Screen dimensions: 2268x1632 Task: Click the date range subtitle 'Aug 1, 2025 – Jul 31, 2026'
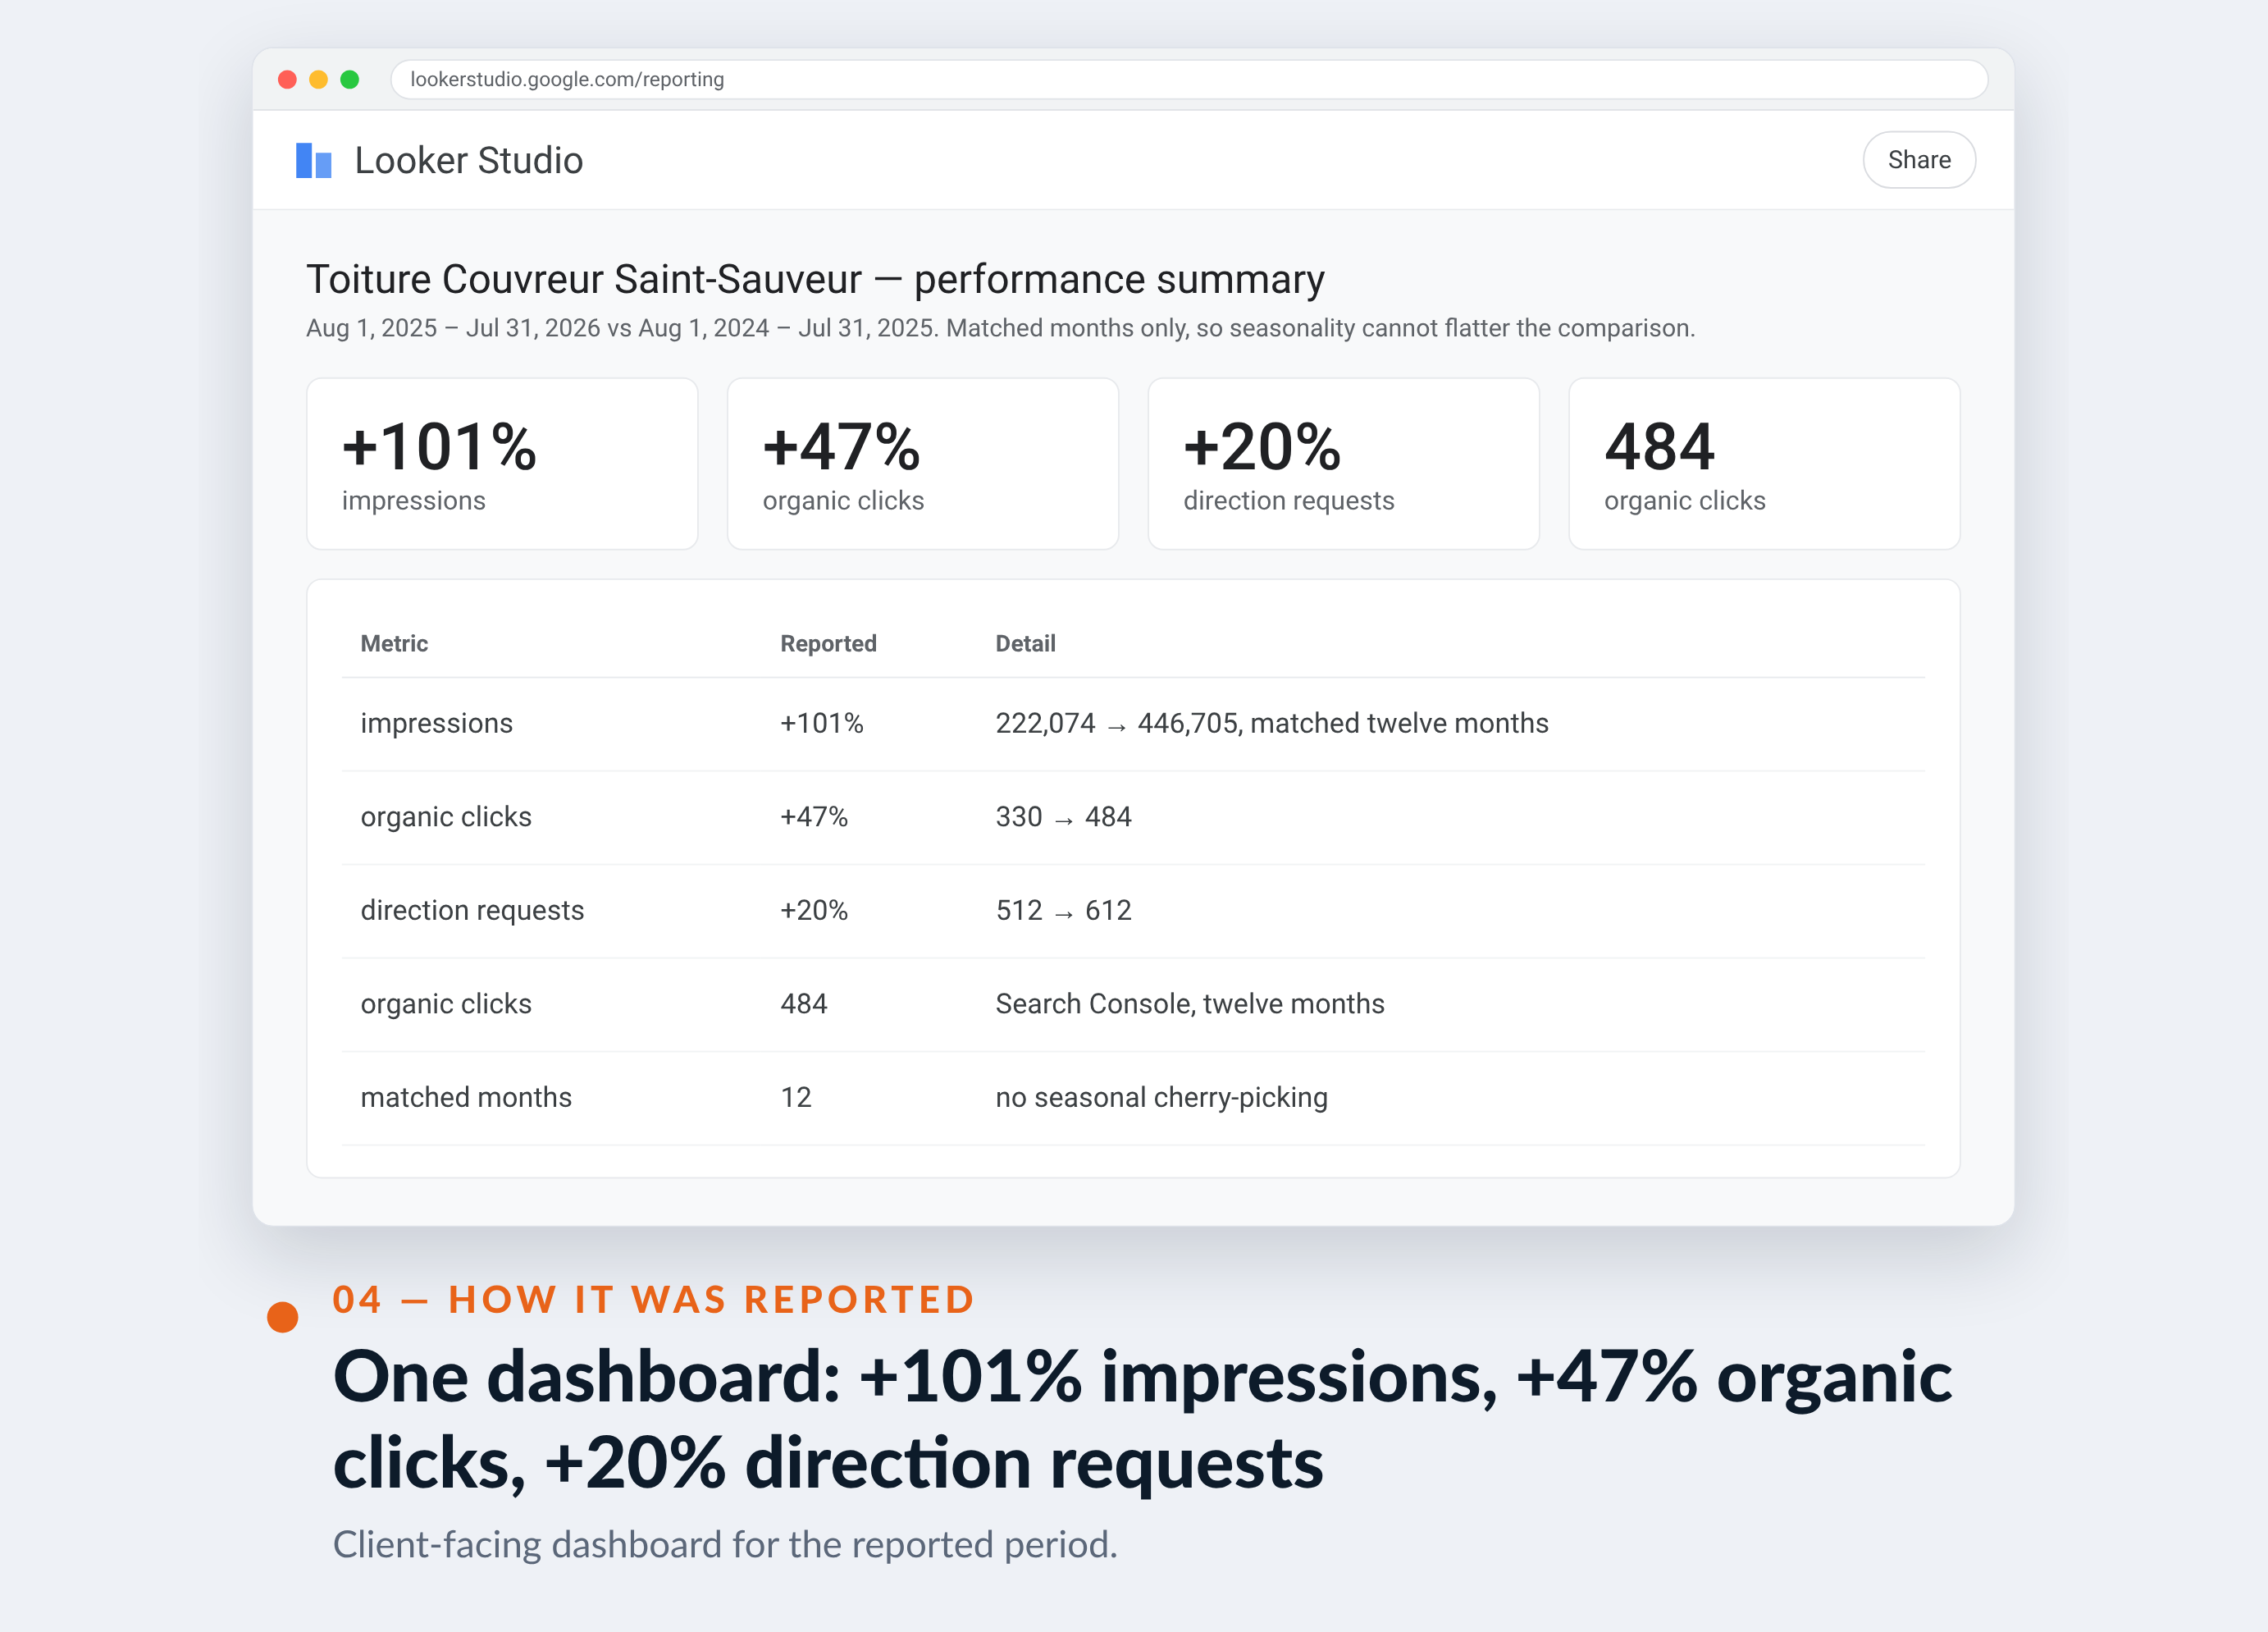click(x=453, y=328)
